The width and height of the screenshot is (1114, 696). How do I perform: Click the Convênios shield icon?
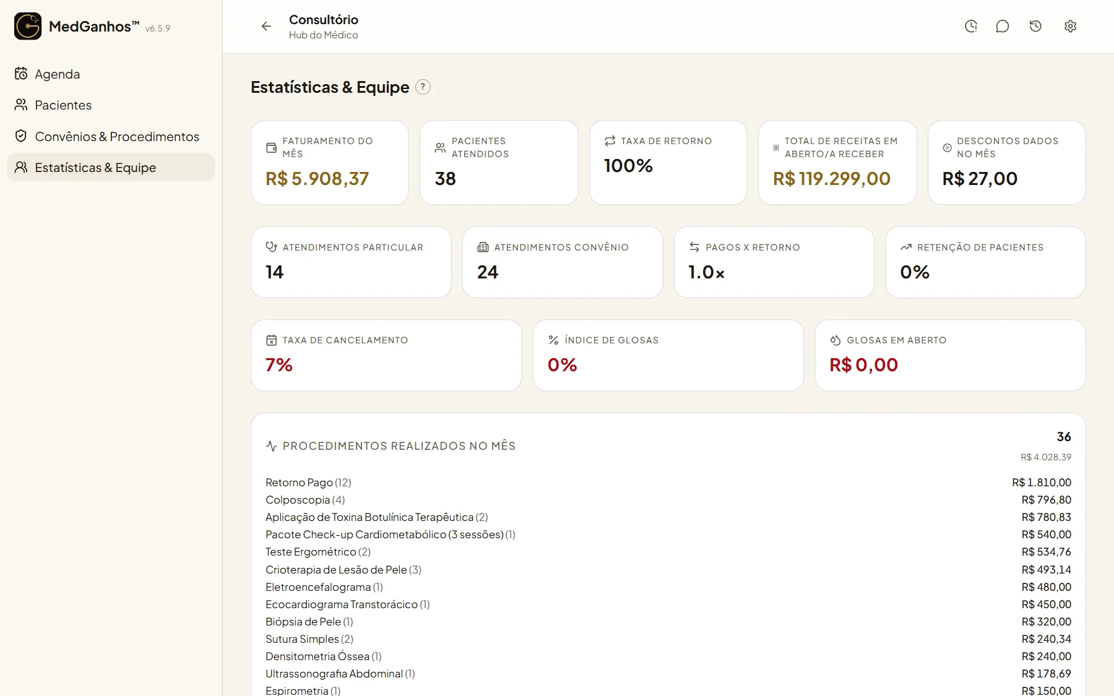point(21,136)
